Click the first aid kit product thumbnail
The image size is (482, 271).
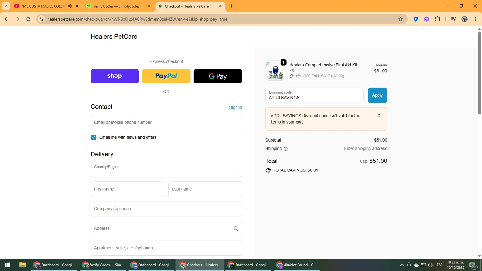pos(275,70)
